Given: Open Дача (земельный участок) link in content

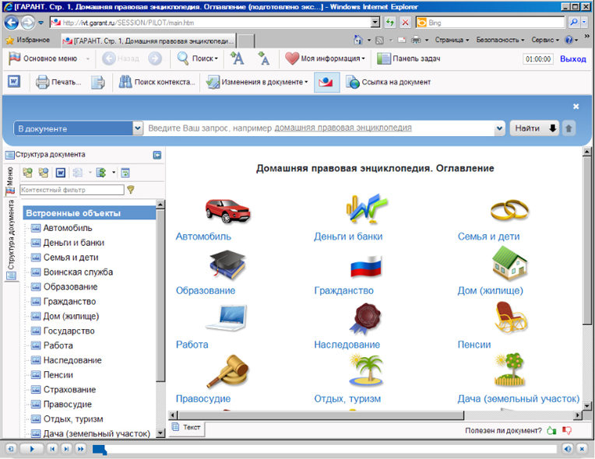Looking at the screenshot, I should [519, 399].
